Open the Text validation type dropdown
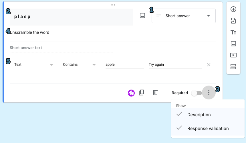Screen dimensions: 246x143 point(33,65)
